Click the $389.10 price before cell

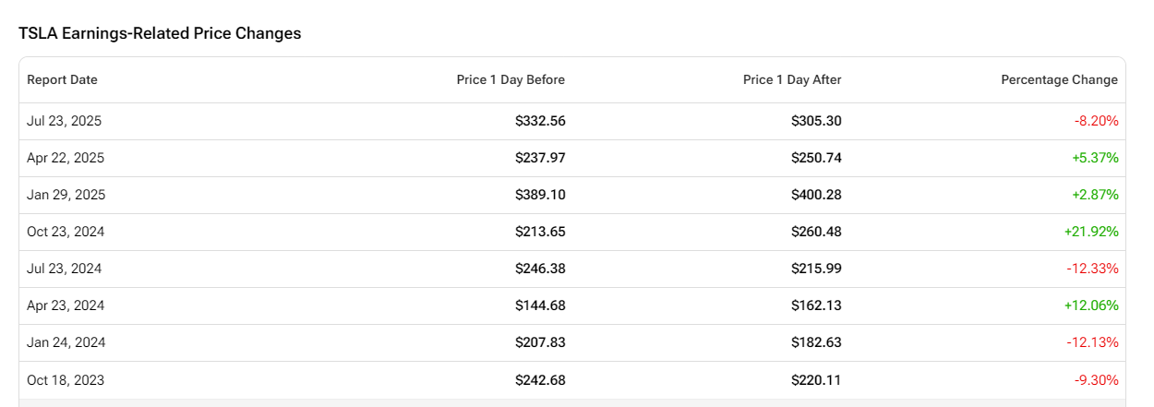coord(540,195)
